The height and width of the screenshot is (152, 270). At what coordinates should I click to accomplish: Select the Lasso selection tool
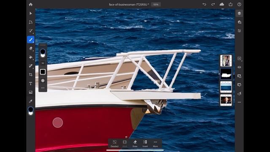click(31, 31)
